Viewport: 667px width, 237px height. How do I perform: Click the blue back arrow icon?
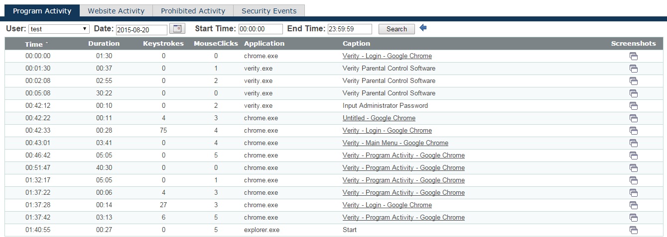coord(423,28)
